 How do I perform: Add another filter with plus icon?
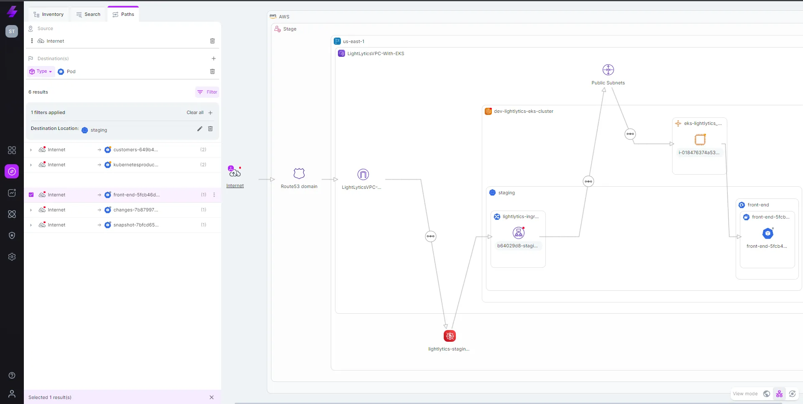tap(210, 113)
